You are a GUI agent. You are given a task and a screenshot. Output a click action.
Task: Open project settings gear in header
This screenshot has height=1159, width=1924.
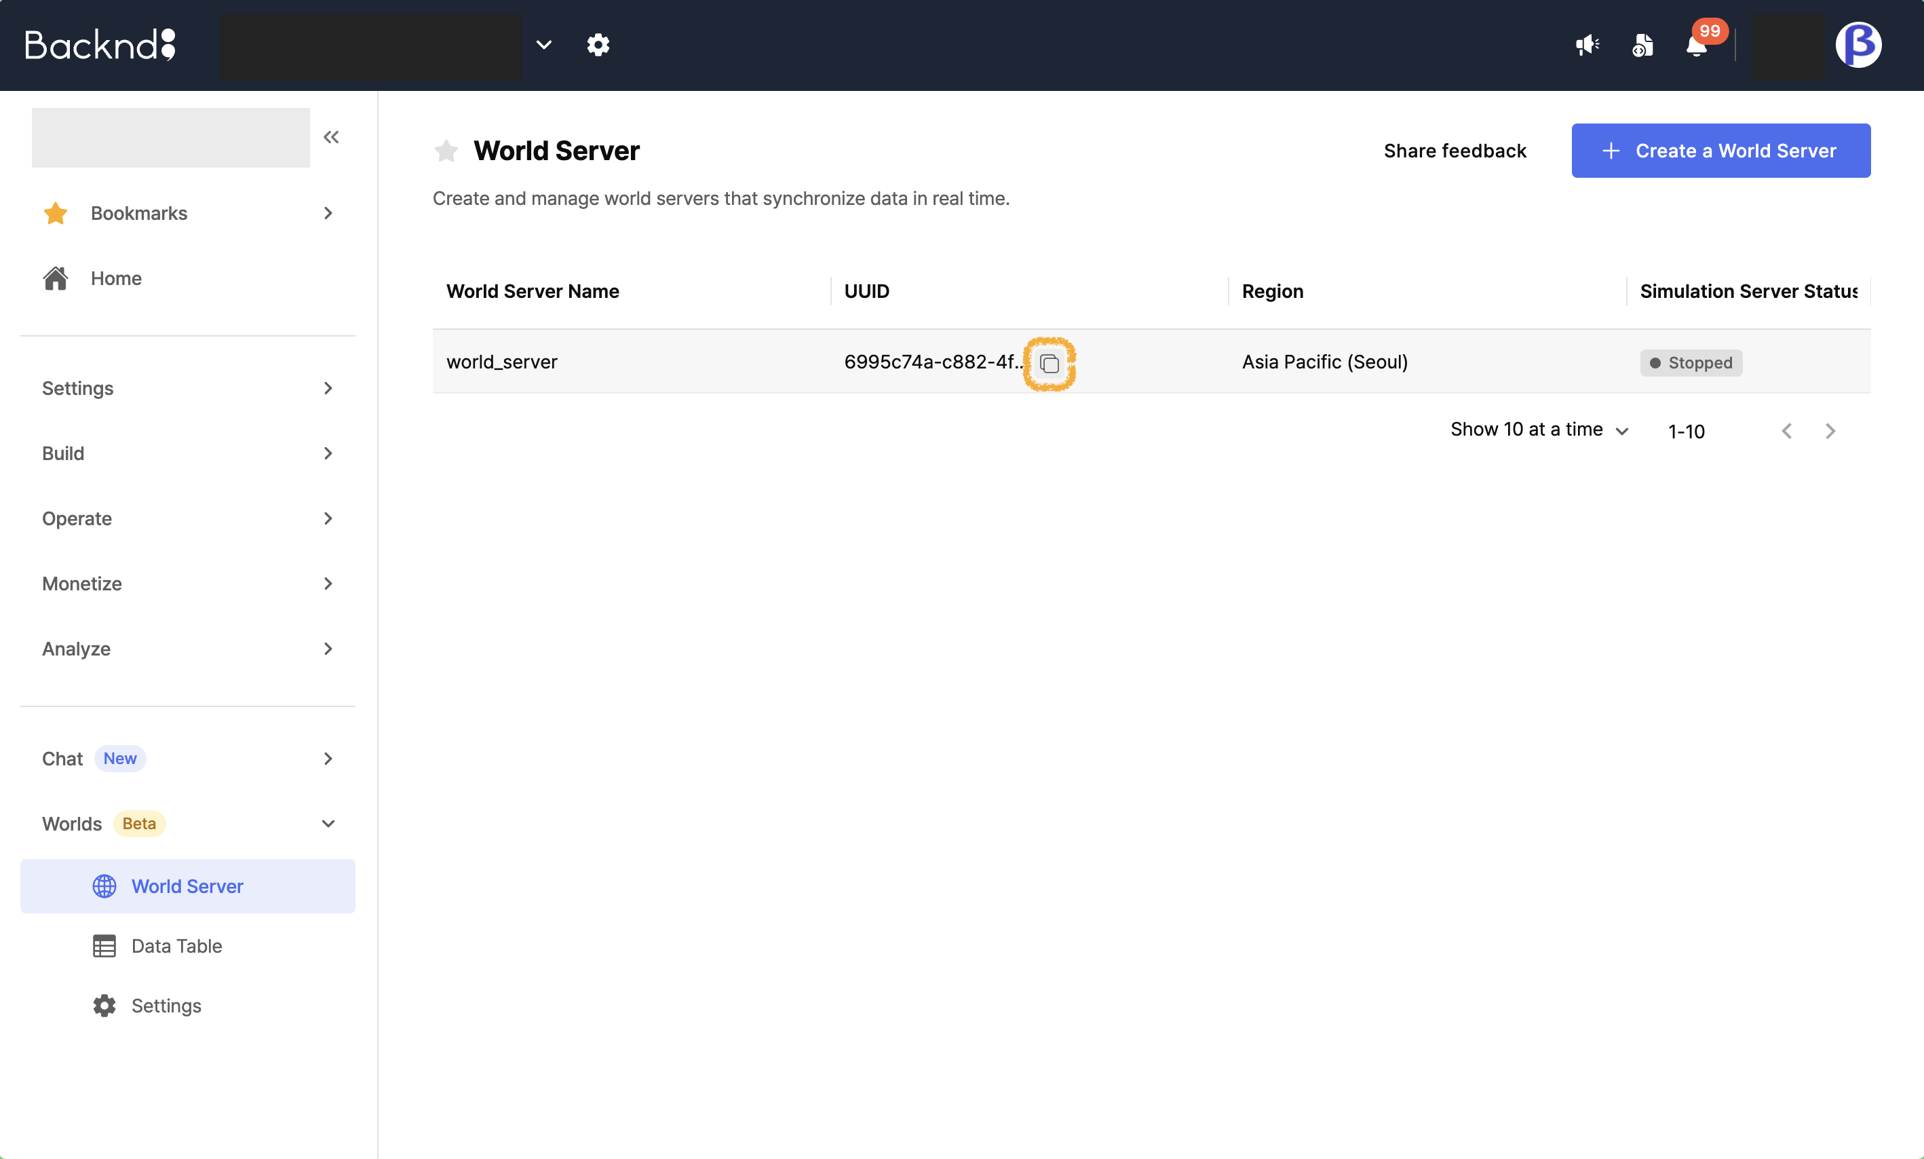pos(598,45)
